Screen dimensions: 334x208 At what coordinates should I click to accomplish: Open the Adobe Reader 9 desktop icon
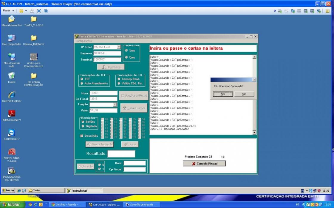pos(12,116)
